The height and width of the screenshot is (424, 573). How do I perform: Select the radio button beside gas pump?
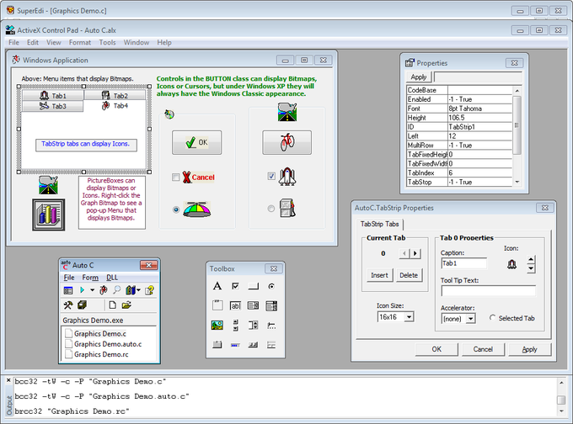click(270, 209)
